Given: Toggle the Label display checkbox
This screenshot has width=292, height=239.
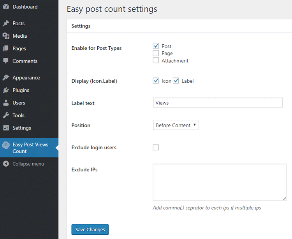Looking at the screenshot, I should click(x=176, y=81).
